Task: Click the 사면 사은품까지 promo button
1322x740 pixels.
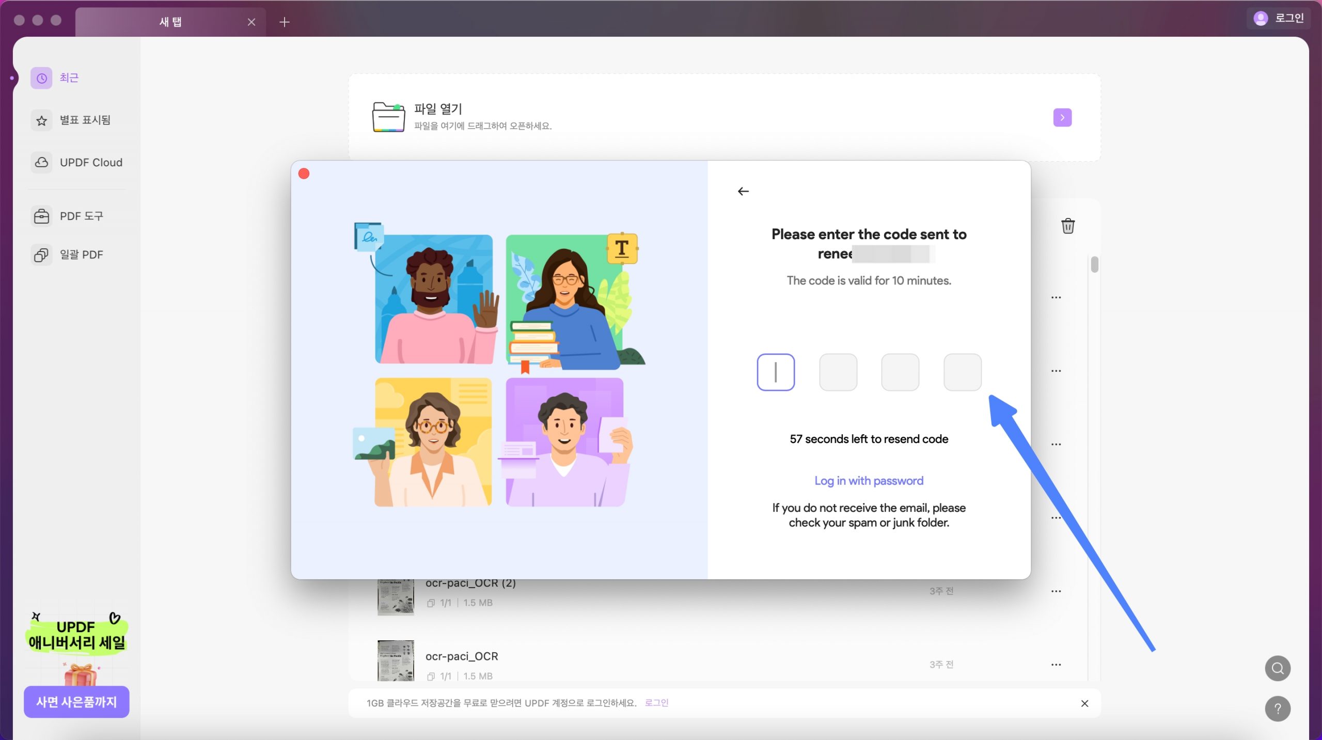Action: click(76, 702)
